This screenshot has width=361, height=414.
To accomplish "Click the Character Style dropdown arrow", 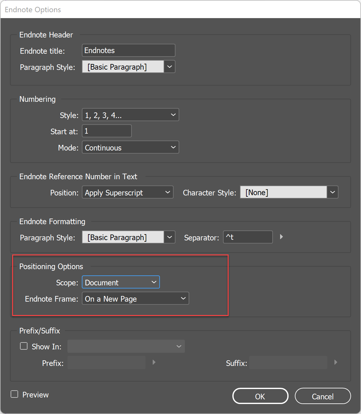I will pos(333,192).
